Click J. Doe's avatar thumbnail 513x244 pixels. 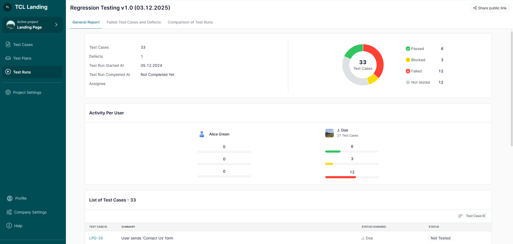coord(329,133)
